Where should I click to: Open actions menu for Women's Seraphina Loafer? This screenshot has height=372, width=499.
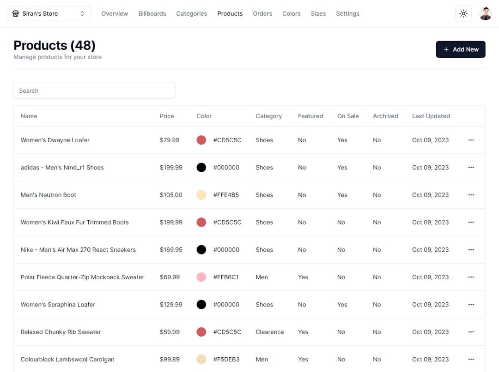pos(471,305)
